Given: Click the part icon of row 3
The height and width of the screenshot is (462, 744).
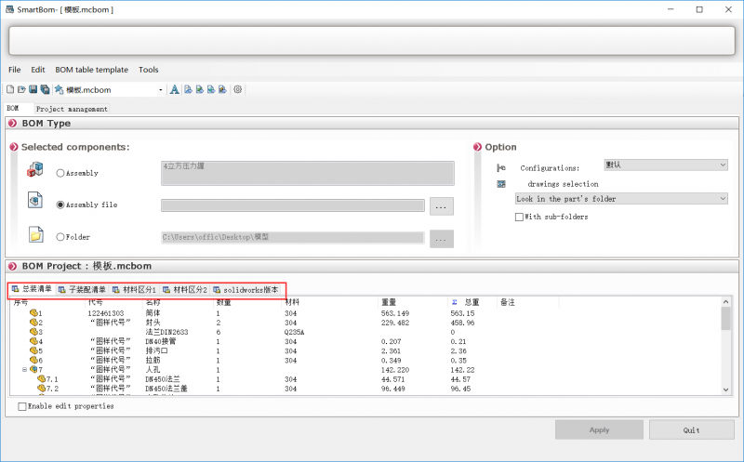Looking at the screenshot, I should [x=33, y=332].
